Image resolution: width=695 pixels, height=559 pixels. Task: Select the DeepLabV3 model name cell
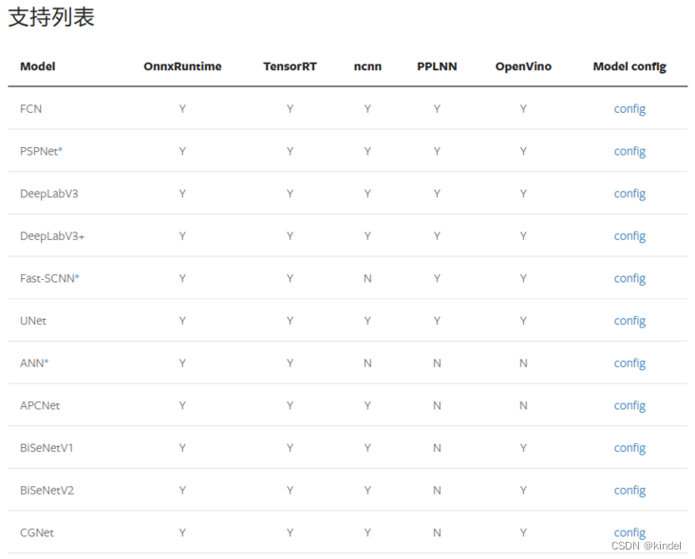coord(48,194)
